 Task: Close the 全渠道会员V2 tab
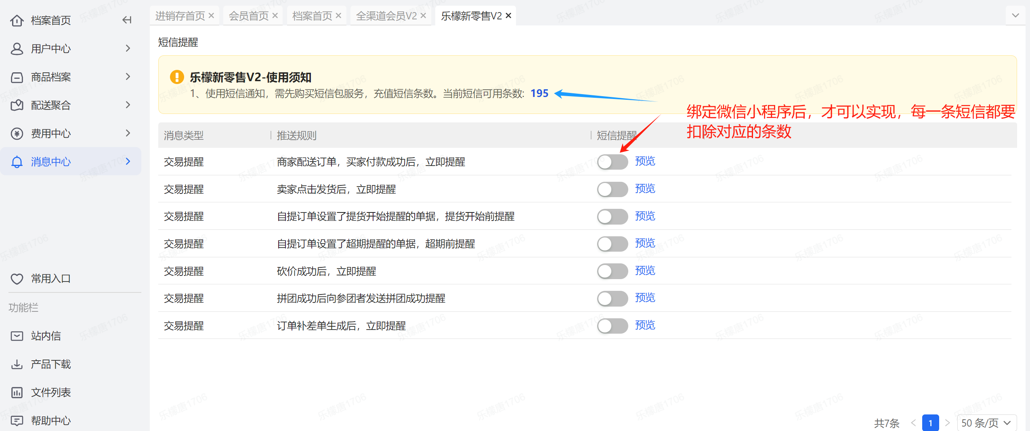(423, 16)
